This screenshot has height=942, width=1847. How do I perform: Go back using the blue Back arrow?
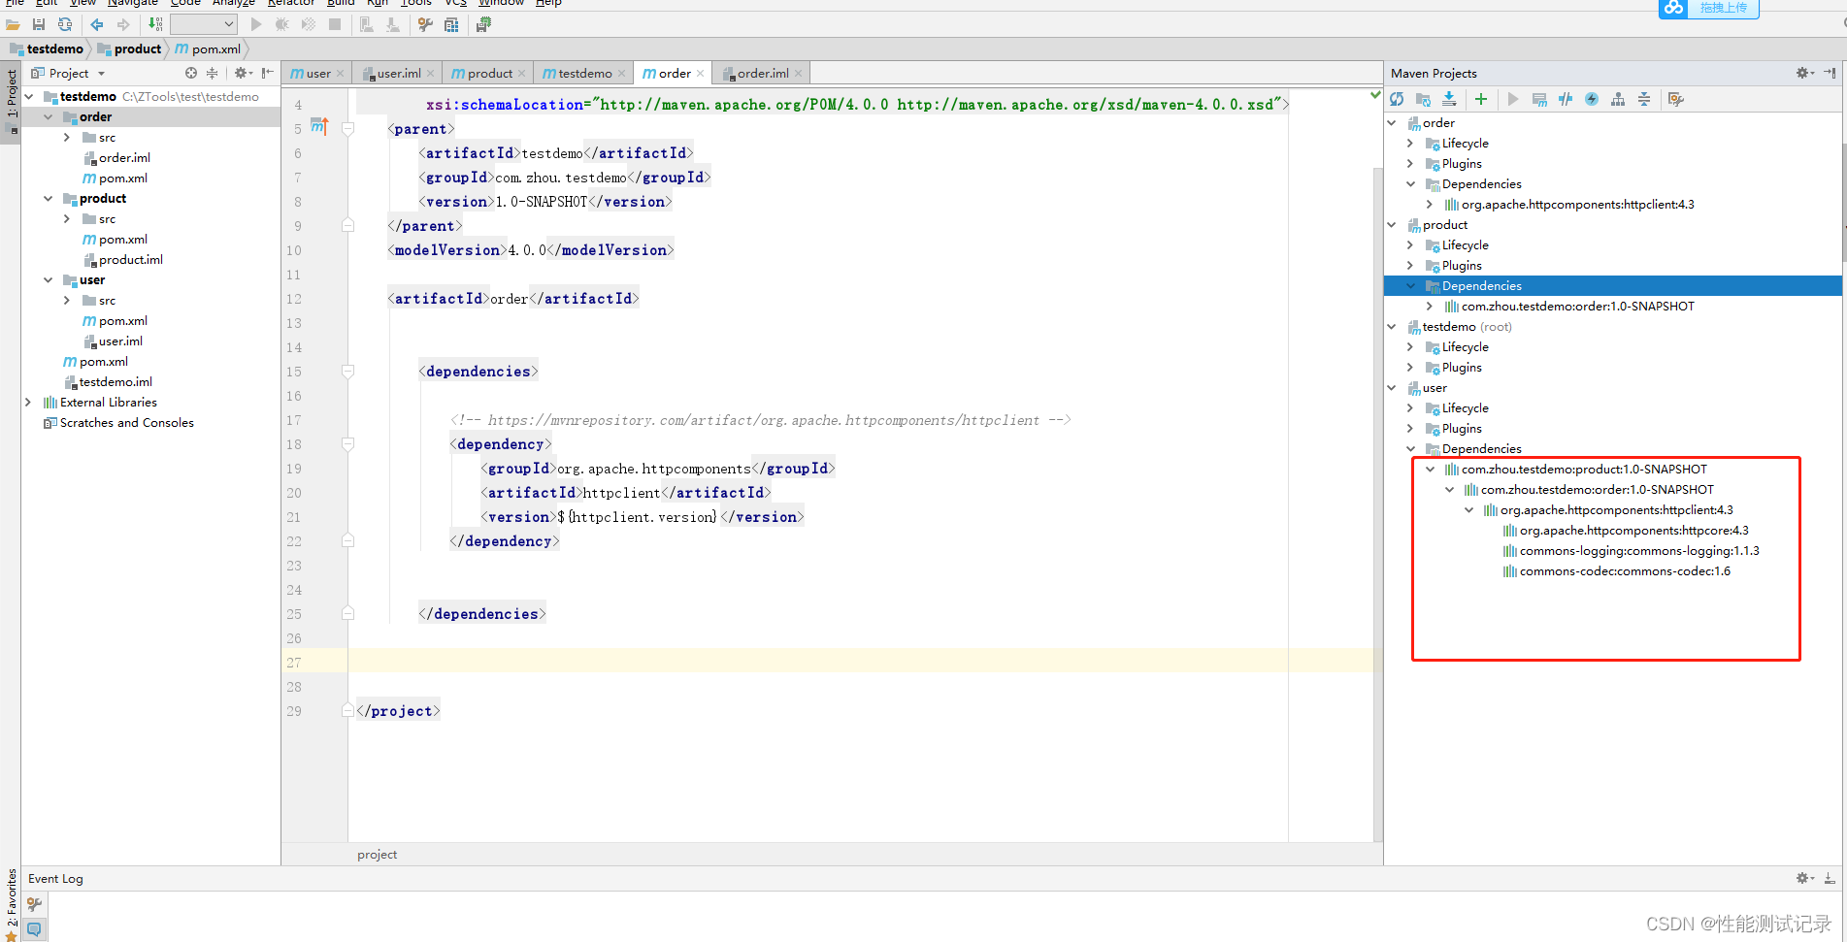tap(97, 24)
